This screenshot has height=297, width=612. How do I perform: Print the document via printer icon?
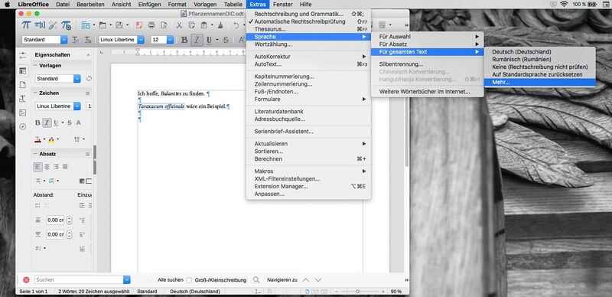coord(151,25)
